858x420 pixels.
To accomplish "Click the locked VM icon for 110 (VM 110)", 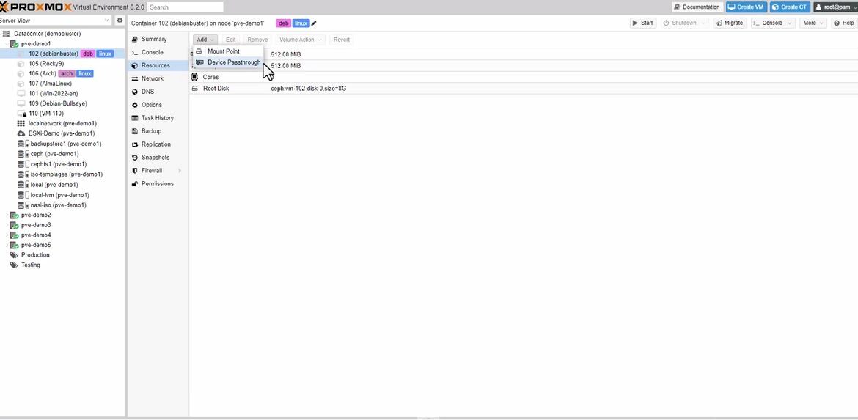I will point(22,113).
